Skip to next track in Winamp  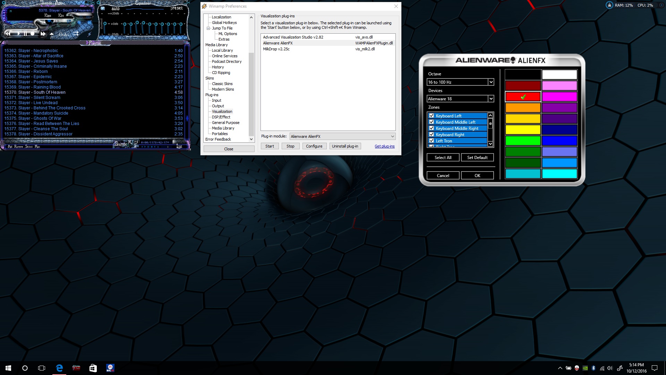click(43, 34)
